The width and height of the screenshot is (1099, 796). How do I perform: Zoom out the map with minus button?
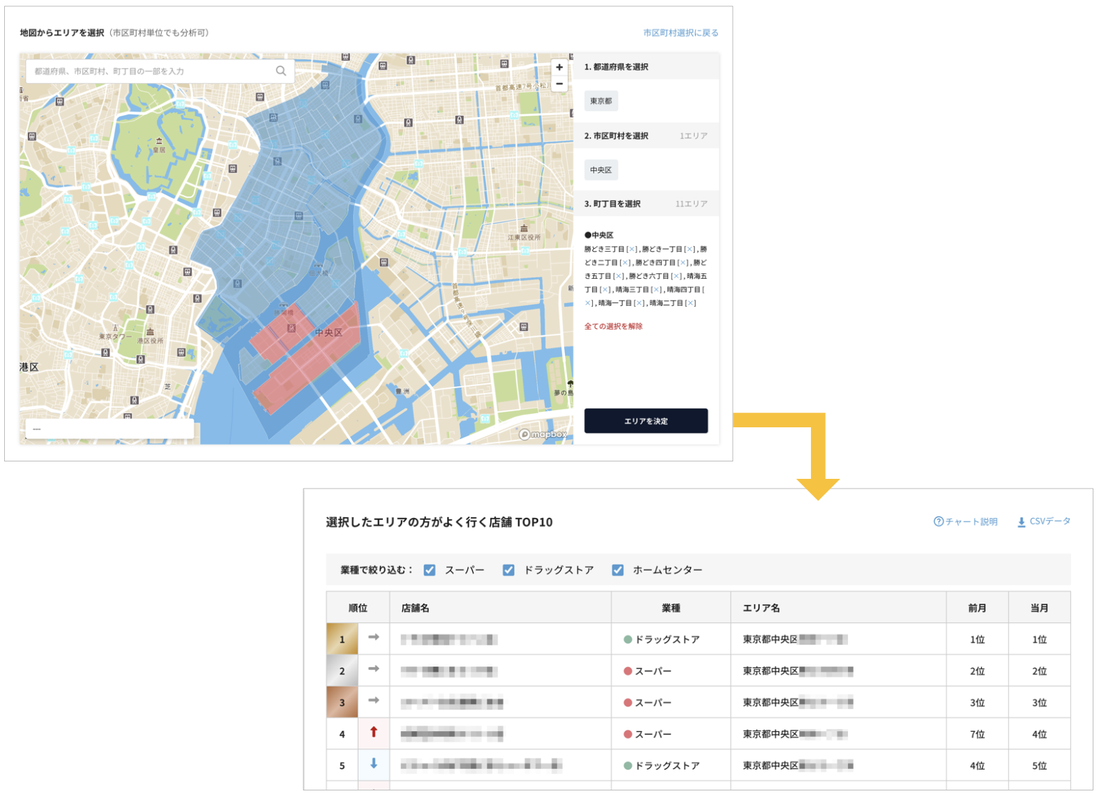tap(559, 84)
